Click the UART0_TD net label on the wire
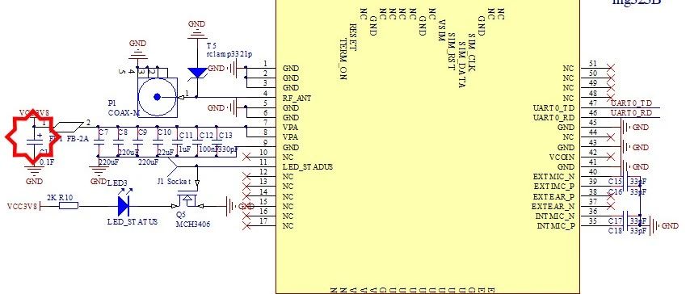Viewport: 690px width, 294px height. [x=632, y=103]
